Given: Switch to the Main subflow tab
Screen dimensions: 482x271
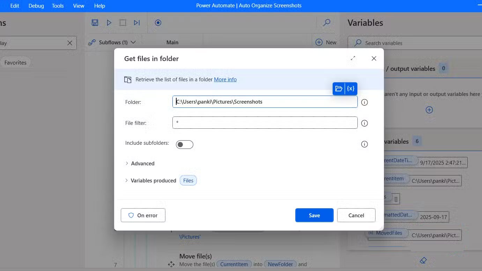Looking at the screenshot, I should tap(172, 42).
